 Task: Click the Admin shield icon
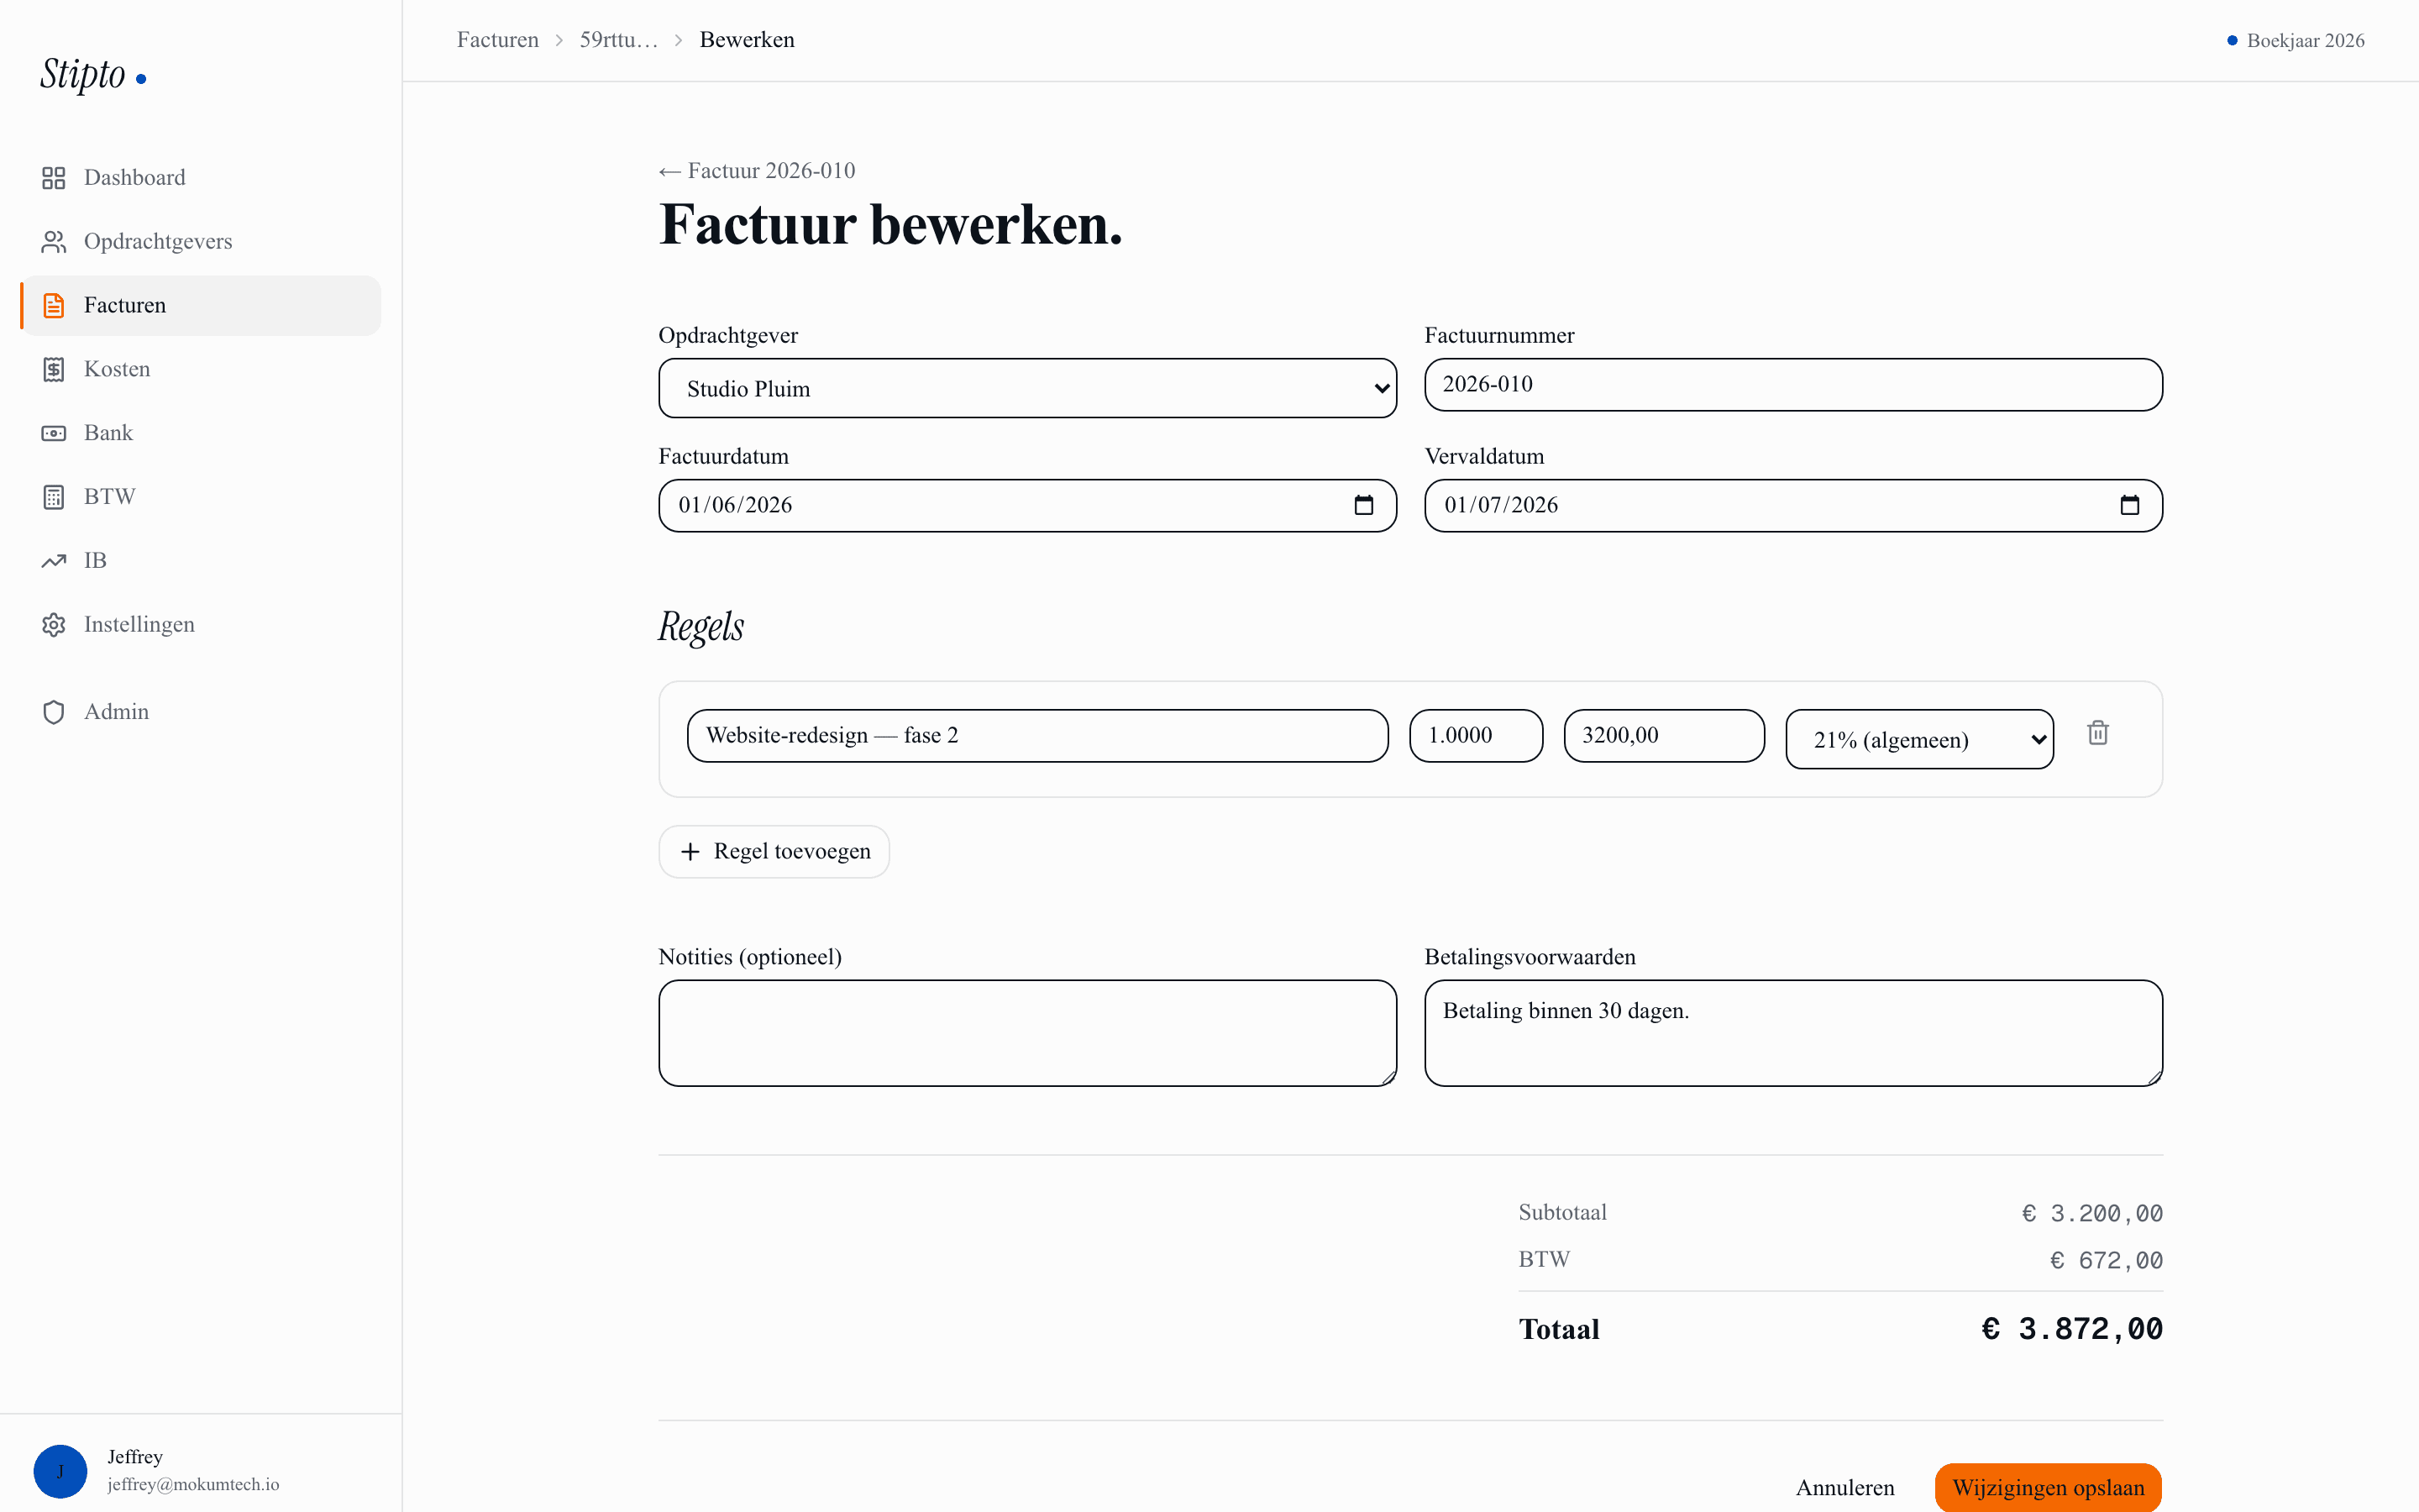54,712
